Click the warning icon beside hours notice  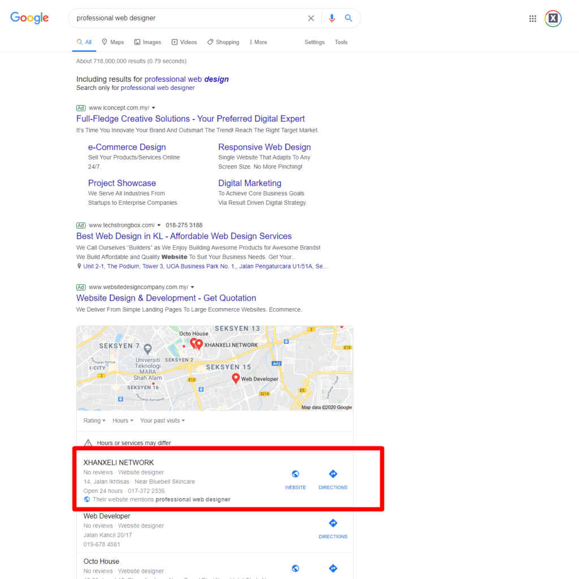click(88, 442)
